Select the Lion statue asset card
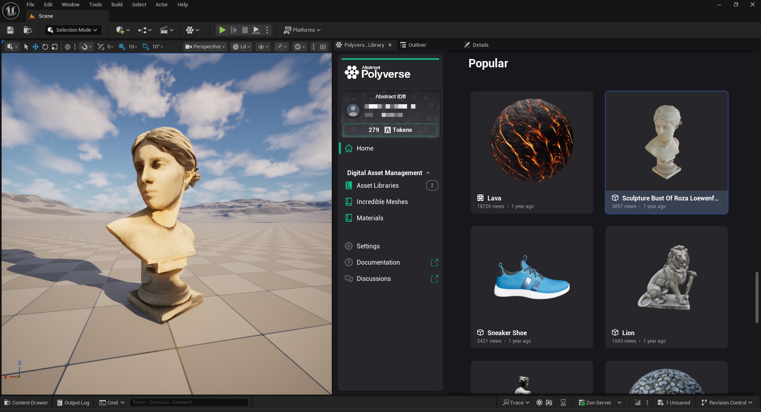 click(667, 287)
